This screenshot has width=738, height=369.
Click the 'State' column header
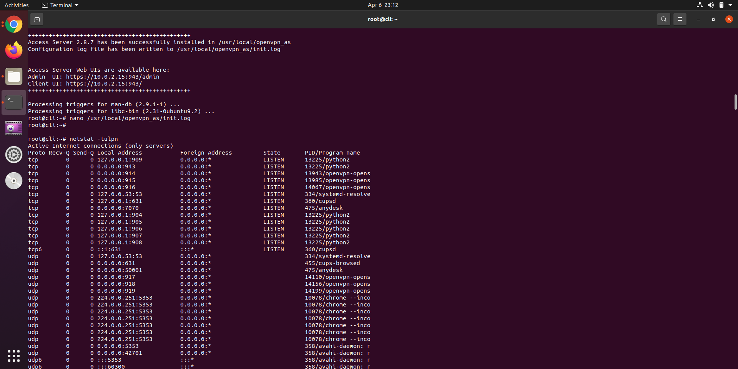(x=272, y=153)
